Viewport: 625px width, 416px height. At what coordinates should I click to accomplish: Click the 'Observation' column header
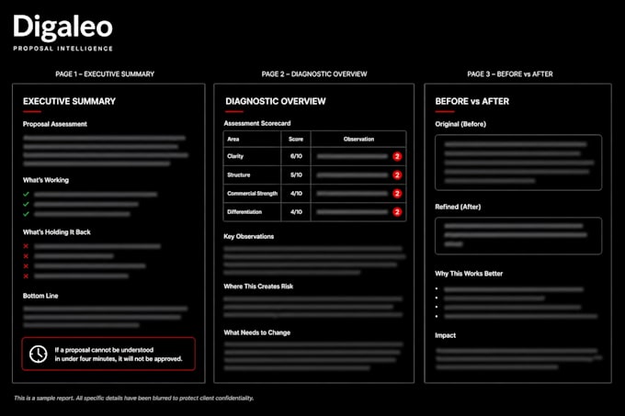pyautogui.click(x=358, y=140)
